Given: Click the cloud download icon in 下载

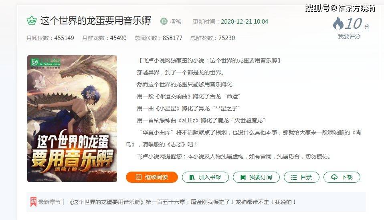Looking at the screenshot, I should (334, 177).
